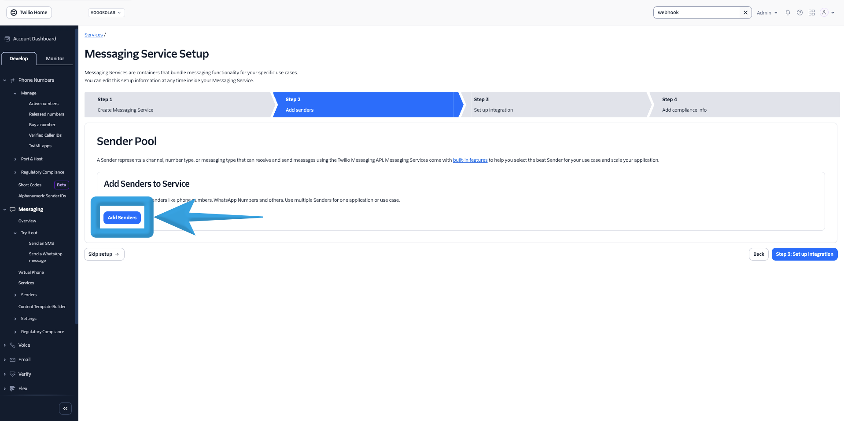
Task: Click the notifications bell icon
Action: [788, 13]
